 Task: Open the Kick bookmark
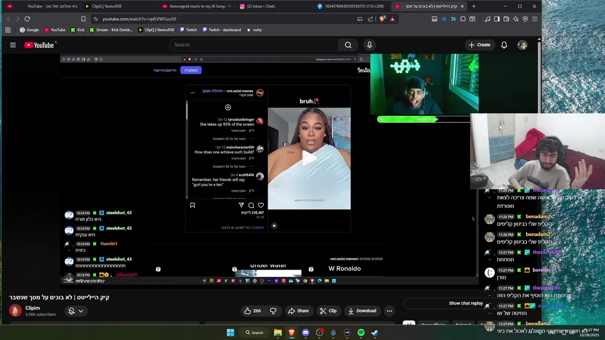point(78,30)
